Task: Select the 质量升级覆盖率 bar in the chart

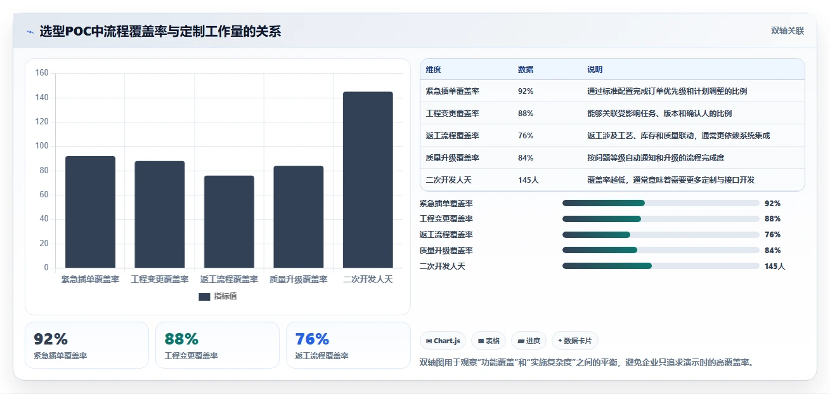Action: coord(299,217)
